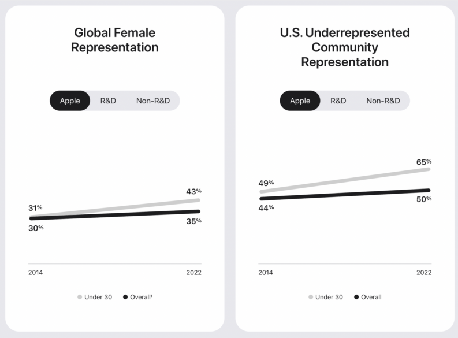Switch to R&D in U.S. Underrepresented Community card
Viewport: 458px width, 338px height.
pos(338,101)
